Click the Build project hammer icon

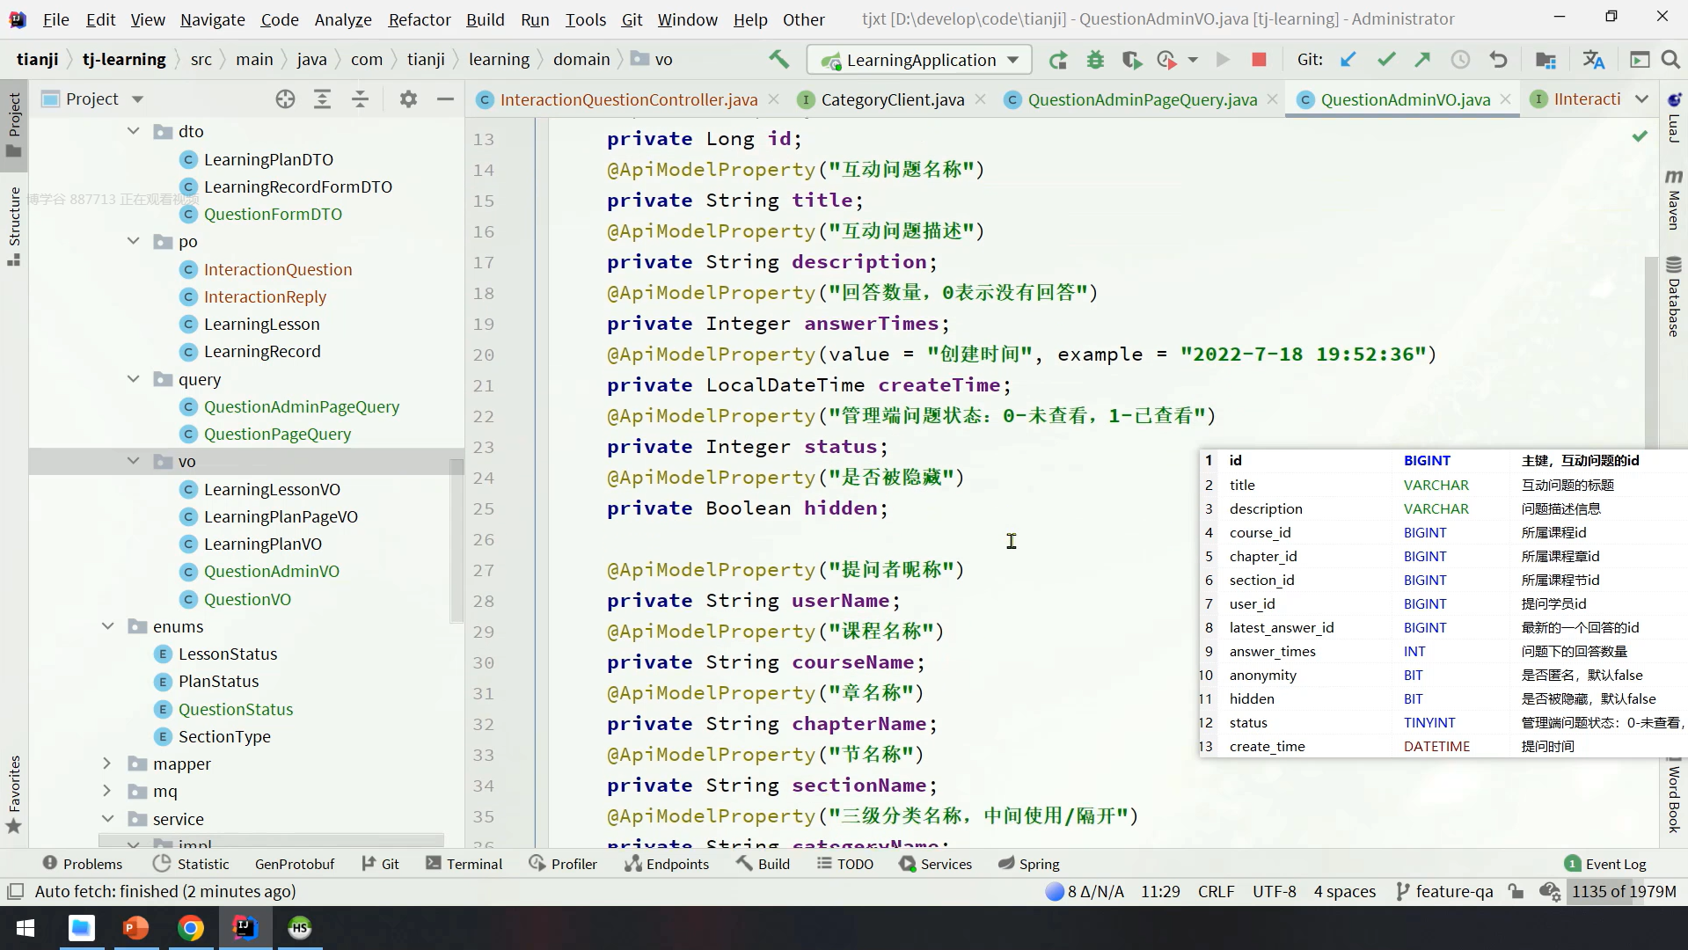tap(778, 59)
